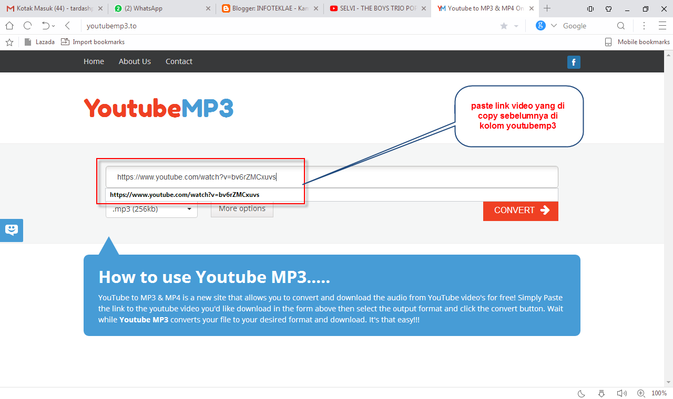Click Import bookmarks
Image resolution: width=673 pixels, height=399 pixels.
tap(93, 42)
